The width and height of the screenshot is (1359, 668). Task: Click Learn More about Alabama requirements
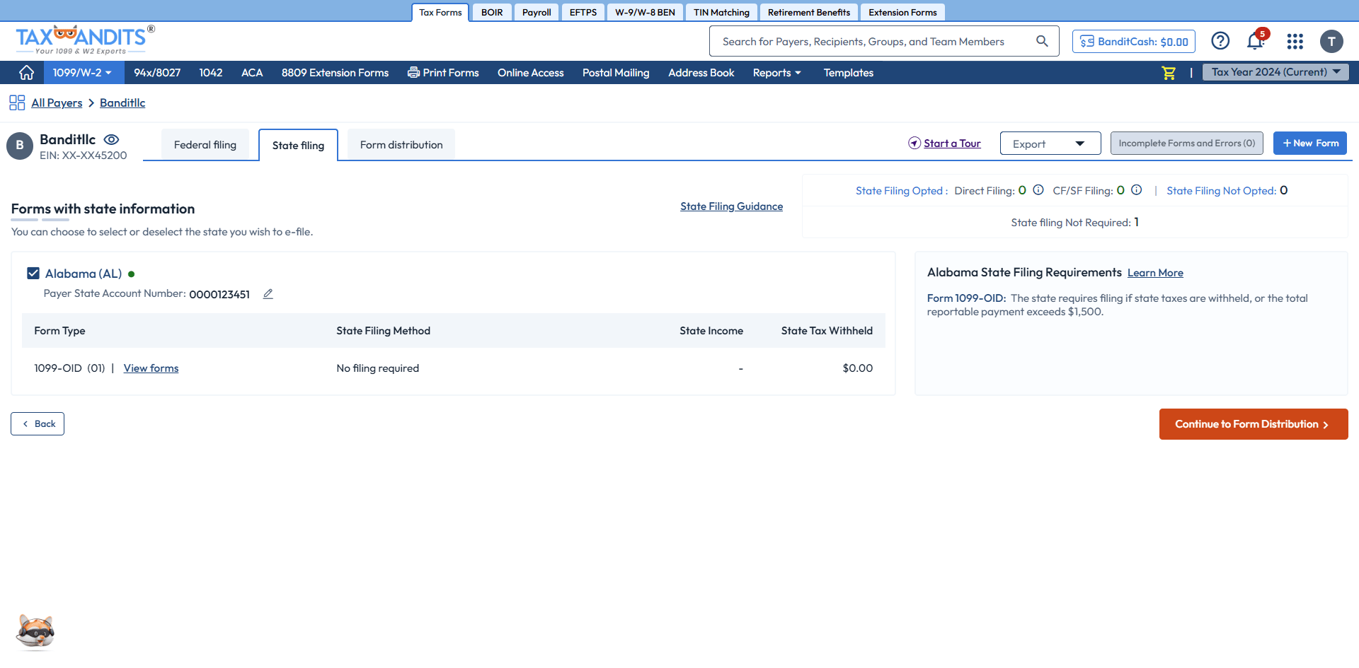(x=1155, y=273)
